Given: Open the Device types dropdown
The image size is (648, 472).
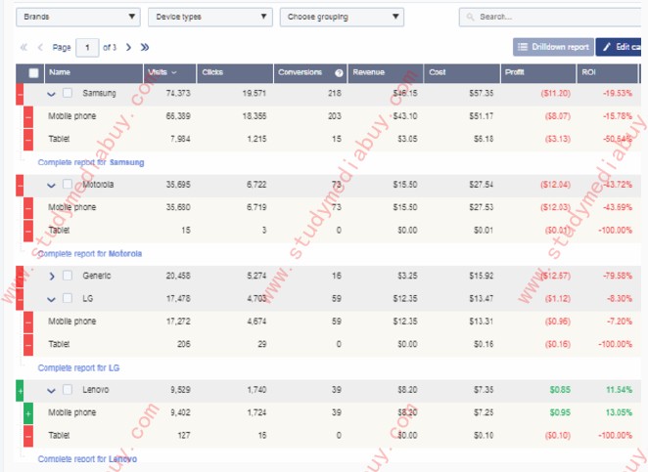Looking at the screenshot, I should (210, 17).
